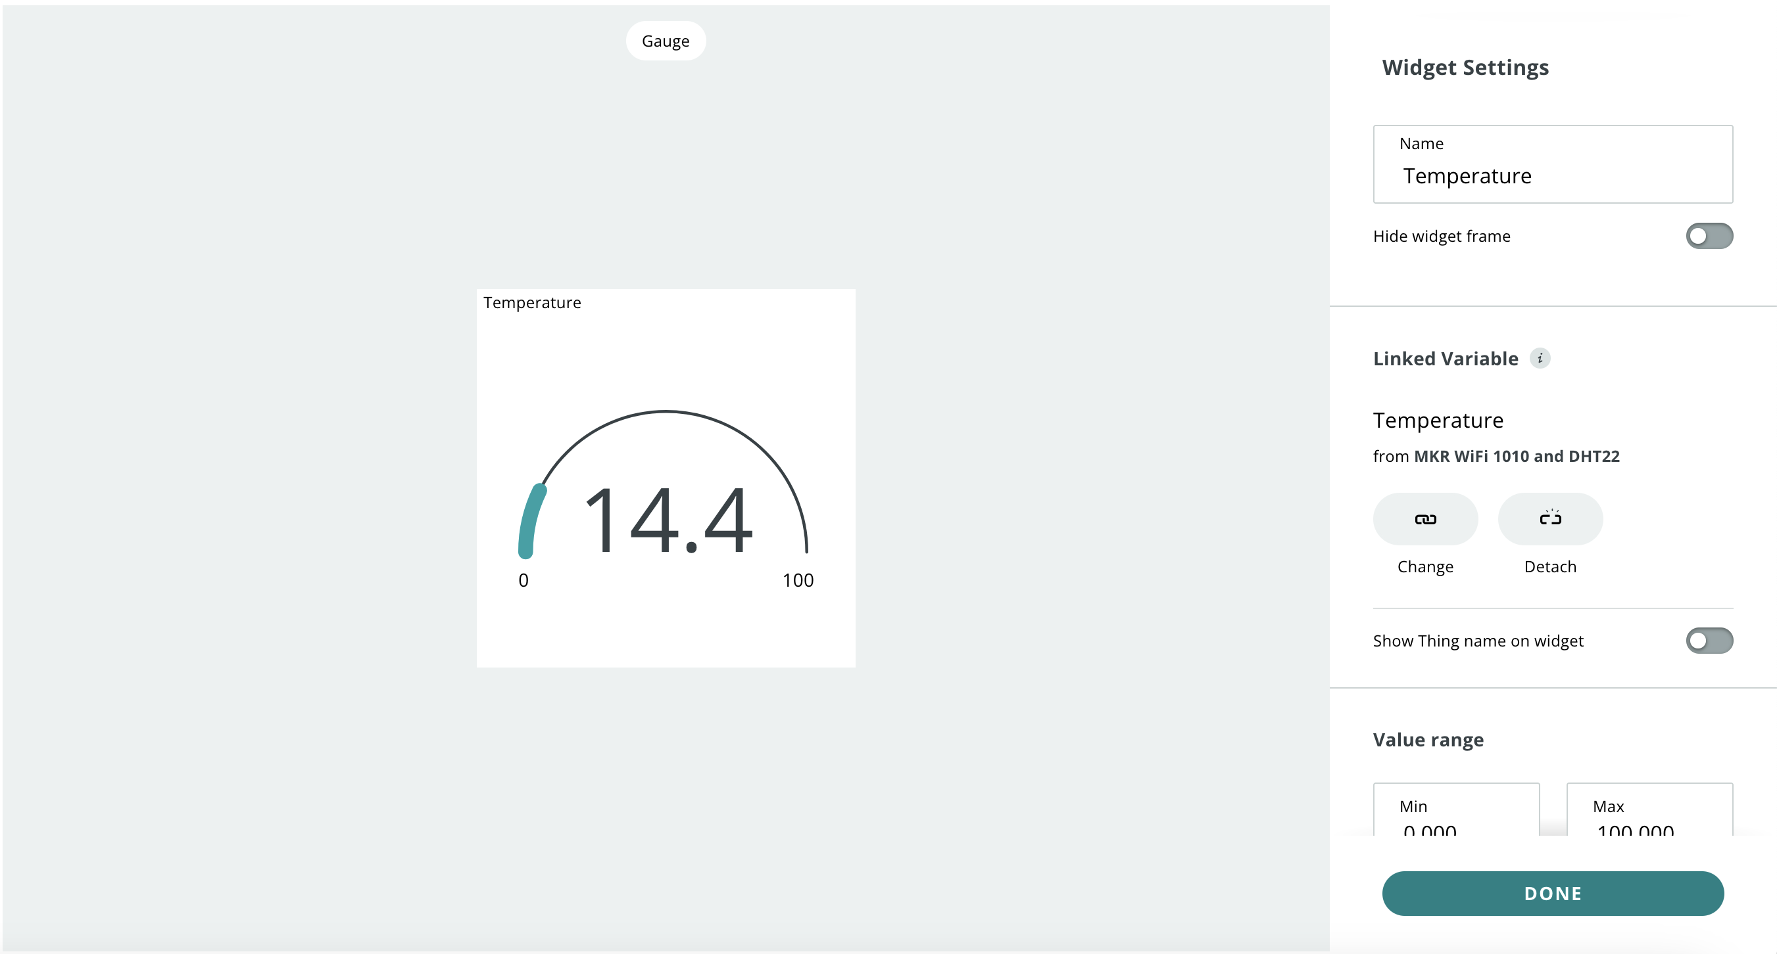Viewport: 1777px width, 954px height.
Task: Click the Detach text label
Action: (1550, 566)
